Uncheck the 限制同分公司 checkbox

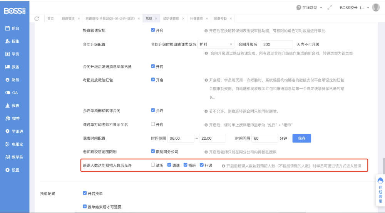click(x=153, y=151)
